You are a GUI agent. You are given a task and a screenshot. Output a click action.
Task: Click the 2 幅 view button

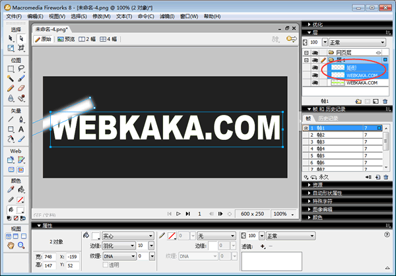point(86,39)
